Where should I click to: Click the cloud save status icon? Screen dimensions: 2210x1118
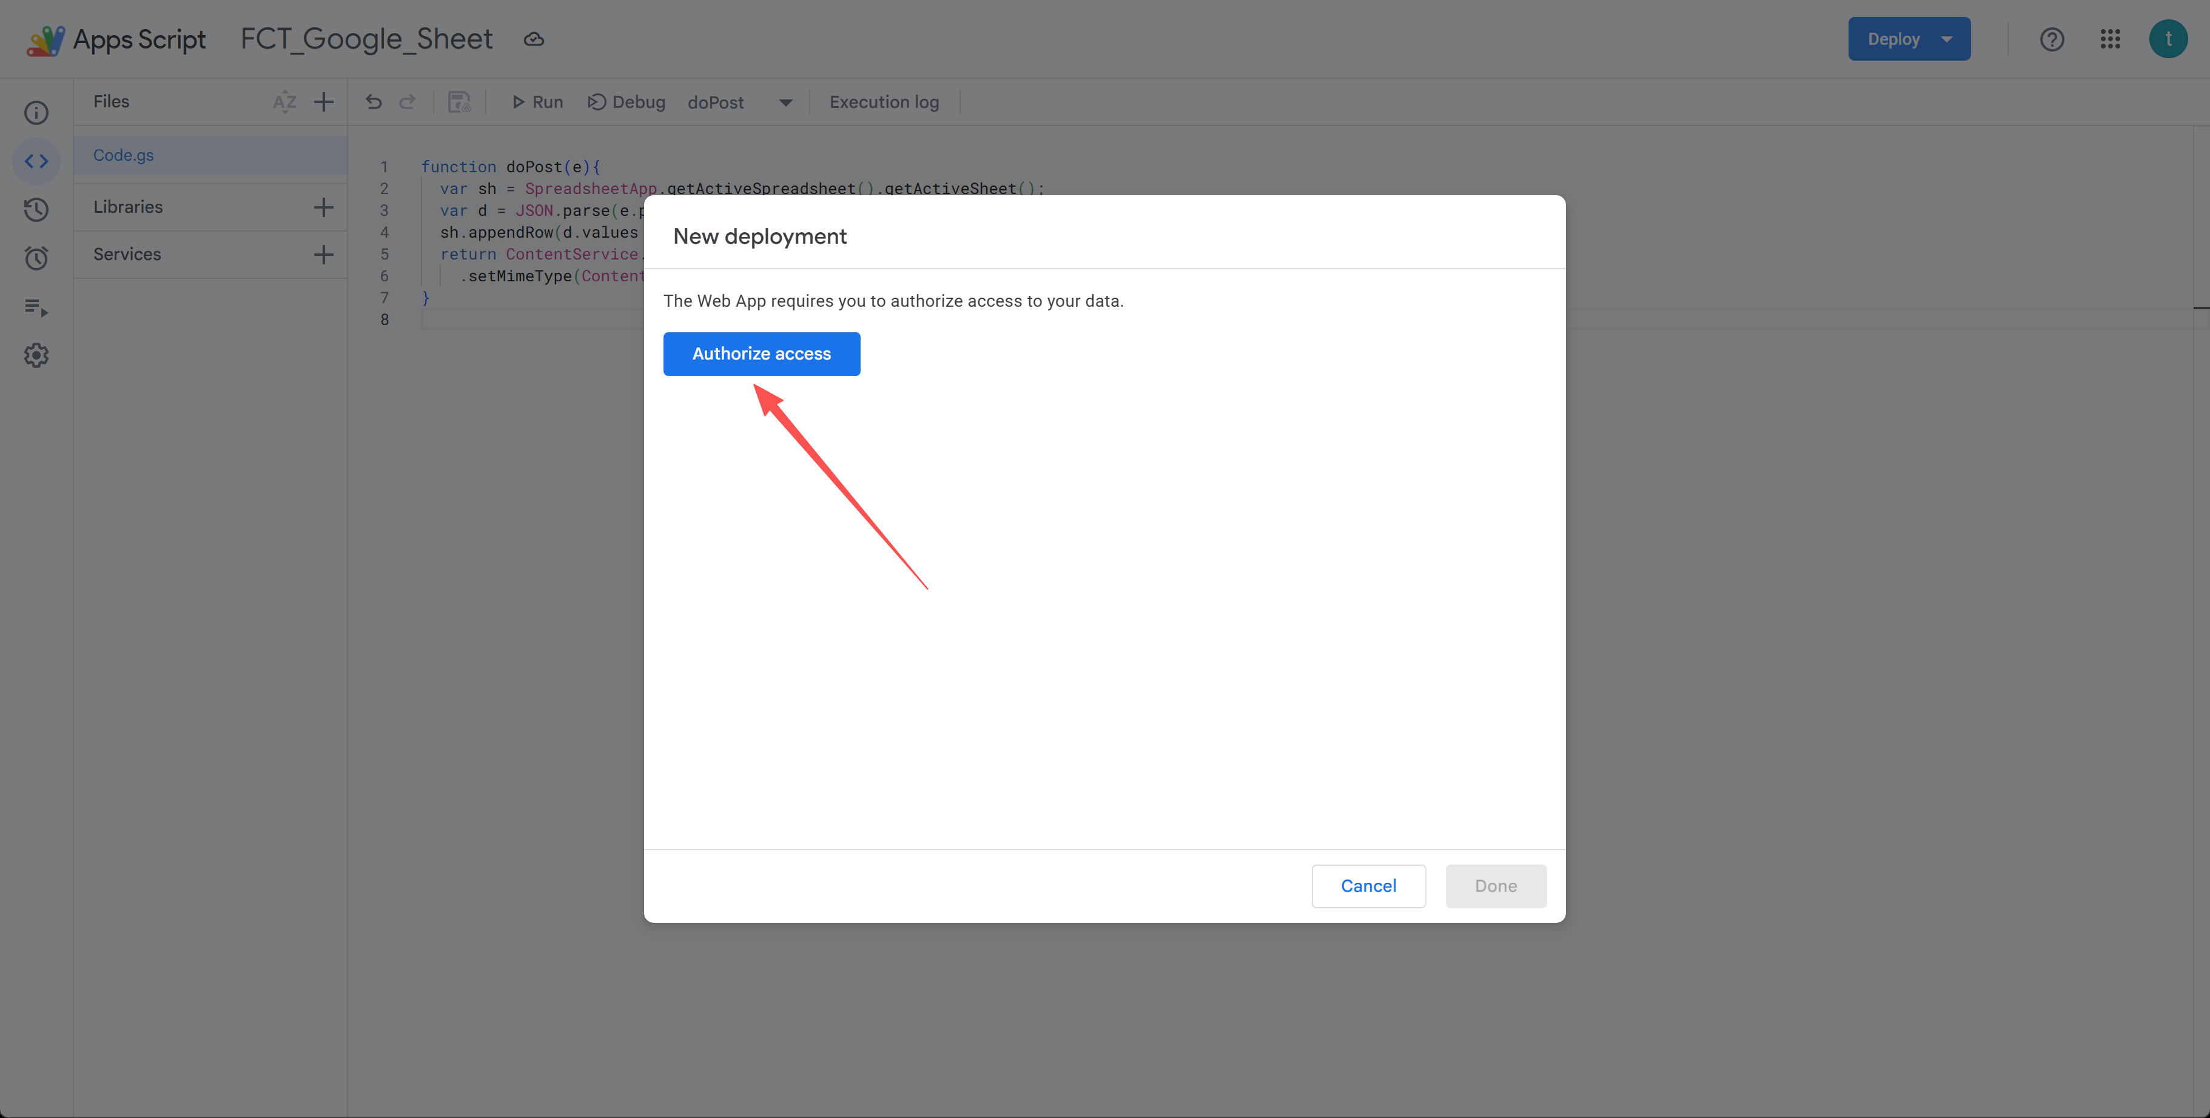pos(534,39)
